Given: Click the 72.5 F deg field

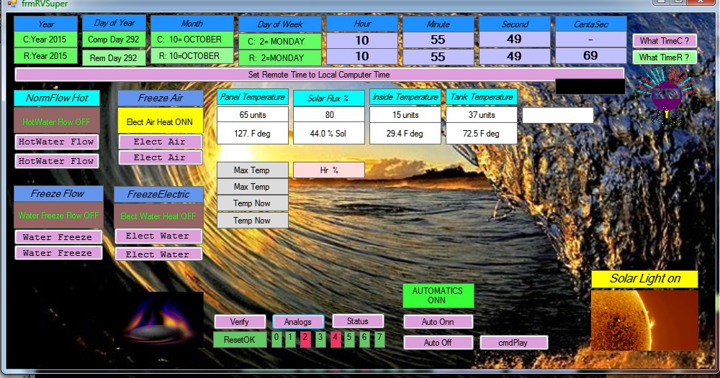Looking at the screenshot, I should click(x=481, y=134).
